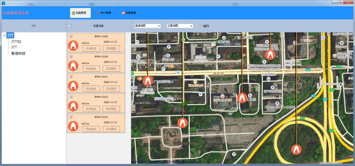This screenshot has height=166, width=355.
Task: Click device marker near 广东商学院 on map
Action: click(148, 81)
